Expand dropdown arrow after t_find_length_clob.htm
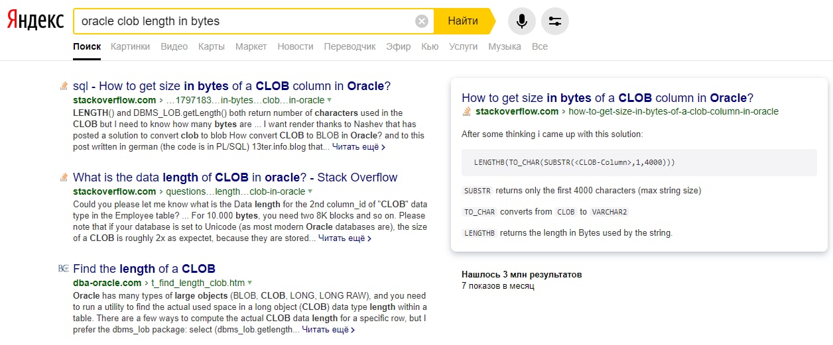Image resolution: width=833 pixels, height=345 pixels. 250,283
